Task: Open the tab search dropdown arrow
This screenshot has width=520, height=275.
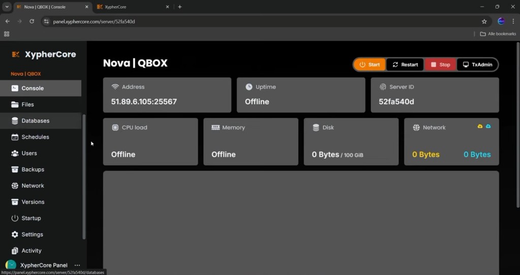Action: (x=7, y=7)
